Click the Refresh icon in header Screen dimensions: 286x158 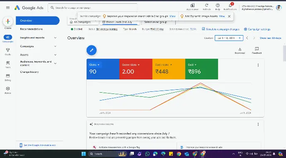coord(207,5)
